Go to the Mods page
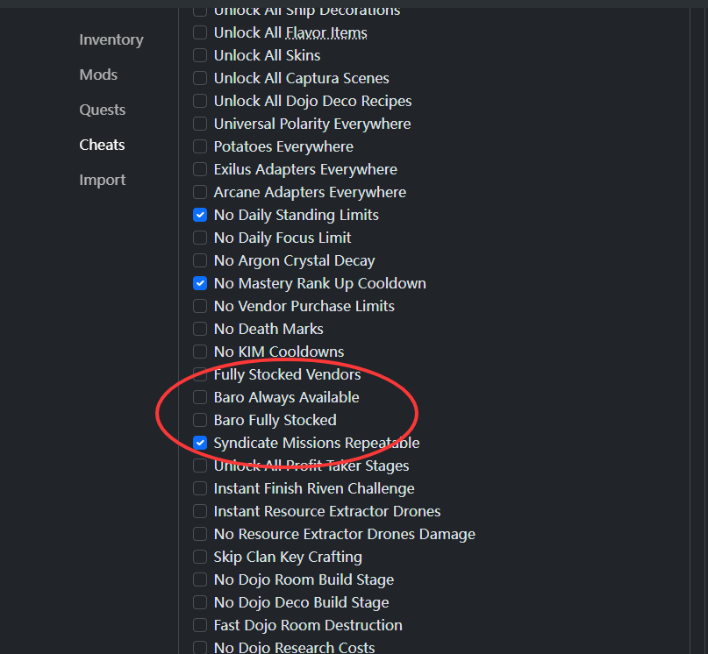Image resolution: width=708 pixels, height=654 pixels. [x=98, y=75]
